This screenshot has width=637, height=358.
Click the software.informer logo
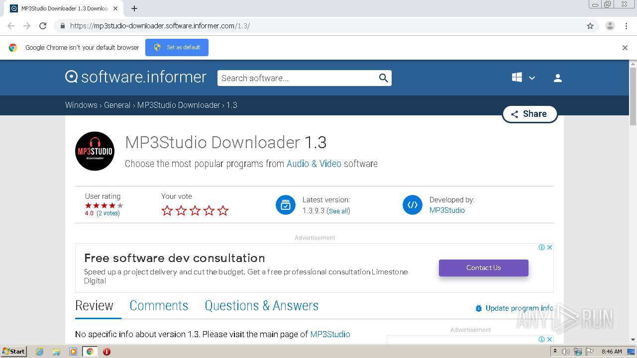[135, 77]
